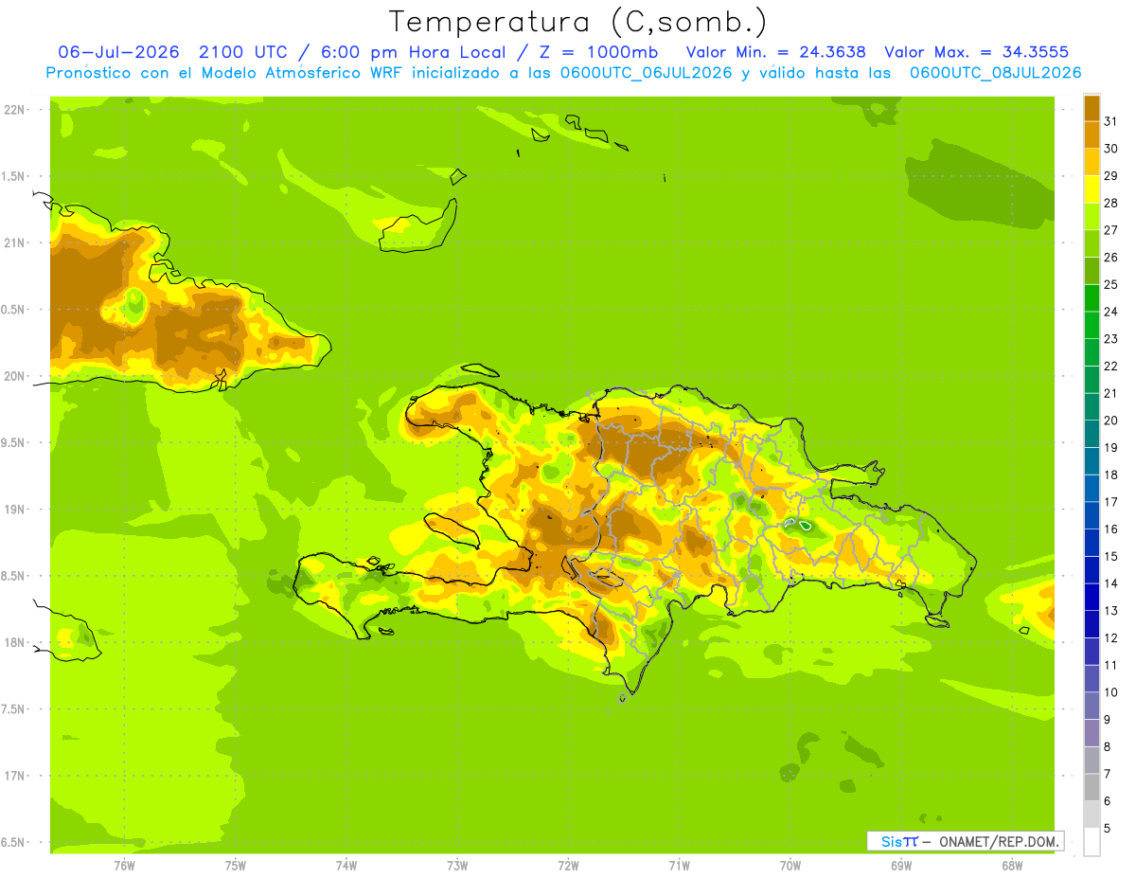This screenshot has height=878, width=1136.
Task: Click the "23" colorbar label
Action: pos(1110,339)
